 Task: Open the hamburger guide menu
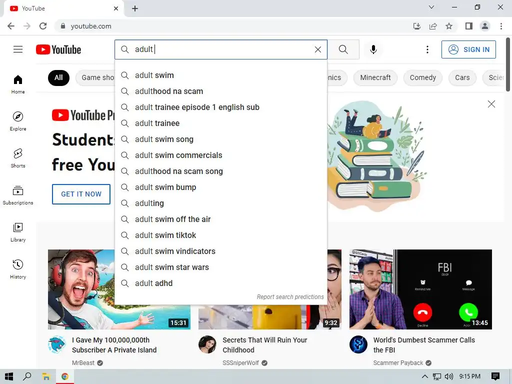click(18, 49)
